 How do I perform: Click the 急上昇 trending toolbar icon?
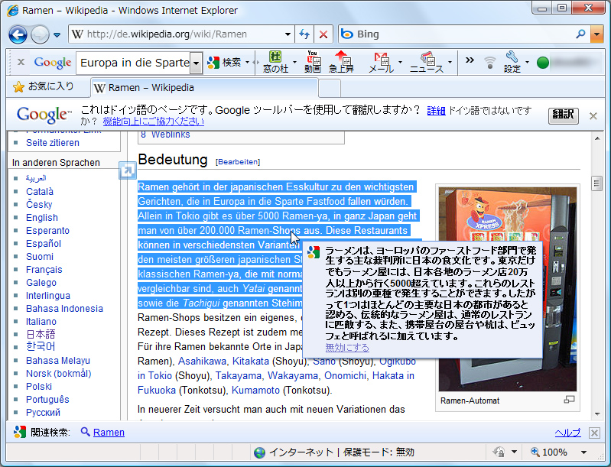[341, 62]
